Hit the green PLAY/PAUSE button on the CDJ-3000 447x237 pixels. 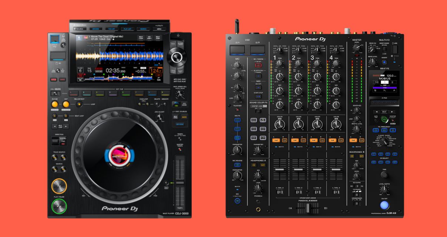[59, 206]
